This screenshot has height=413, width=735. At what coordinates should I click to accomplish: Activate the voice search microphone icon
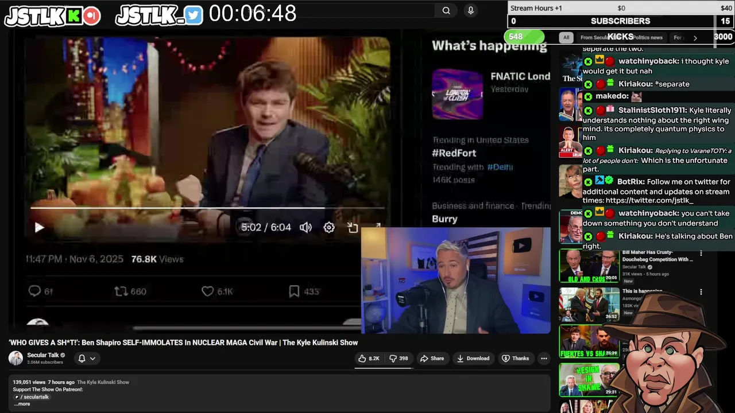(x=470, y=10)
